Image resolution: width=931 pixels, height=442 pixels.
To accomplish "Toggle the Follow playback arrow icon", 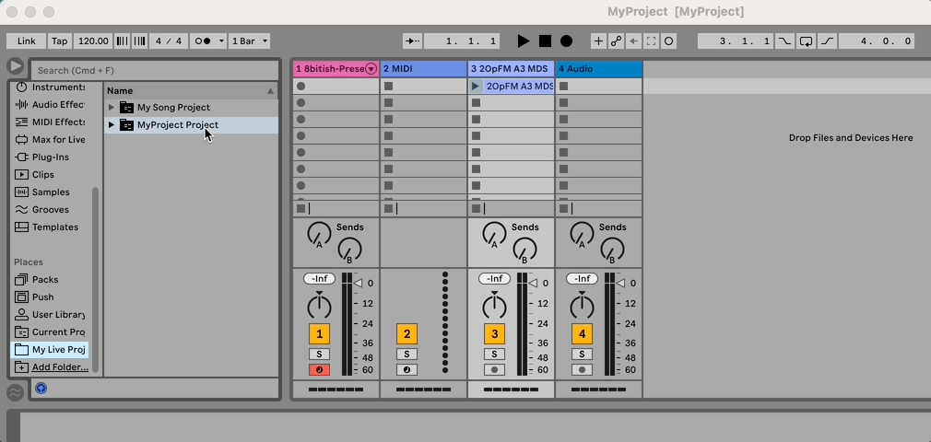I will tap(412, 41).
